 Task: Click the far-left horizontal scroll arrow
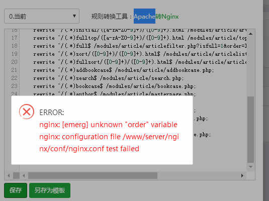tap(9, 175)
